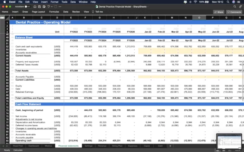Click the Balance Sheet section header
Screen dimensions: 244x152
[24, 37]
